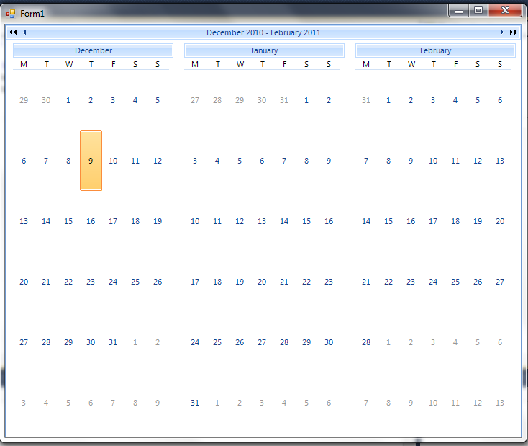This screenshot has width=528, height=446.
Task: Select February 6
Action: (x=500, y=100)
